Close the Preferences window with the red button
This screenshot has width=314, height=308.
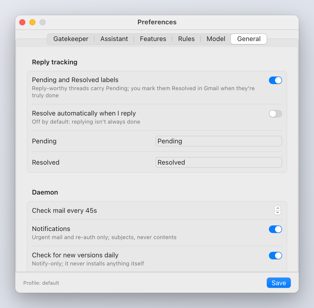click(x=22, y=22)
